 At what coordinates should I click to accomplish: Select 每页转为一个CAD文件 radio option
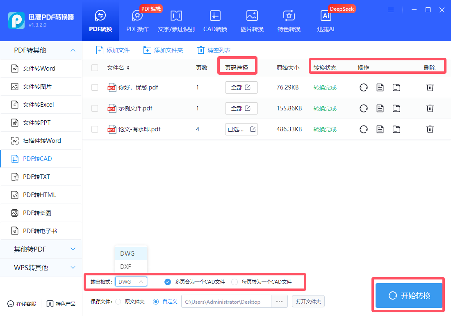(x=235, y=282)
